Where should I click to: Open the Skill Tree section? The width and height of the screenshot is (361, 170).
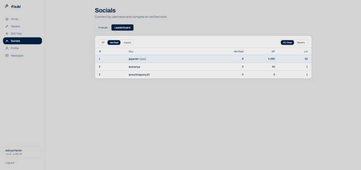point(22,34)
